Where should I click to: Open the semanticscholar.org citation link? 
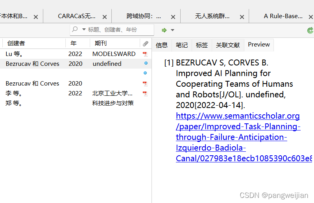[244, 137]
